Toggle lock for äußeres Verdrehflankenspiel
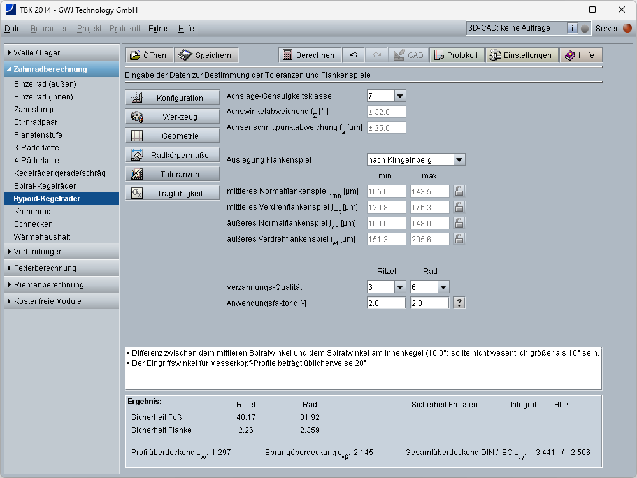 (x=459, y=239)
